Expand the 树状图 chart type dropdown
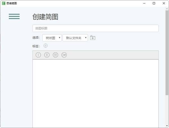The height and width of the screenshot is (128, 169). (52, 38)
